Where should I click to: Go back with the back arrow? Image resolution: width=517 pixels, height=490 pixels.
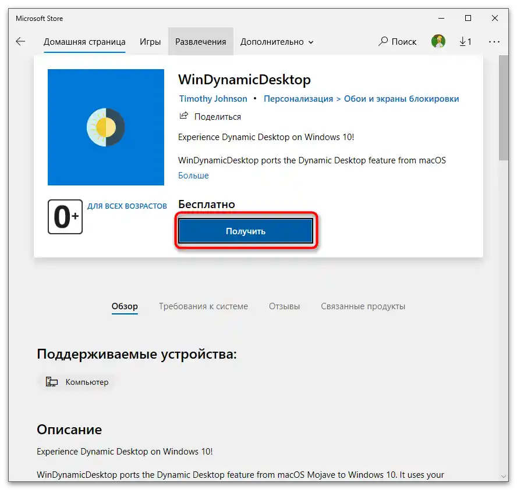(x=20, y=41)
